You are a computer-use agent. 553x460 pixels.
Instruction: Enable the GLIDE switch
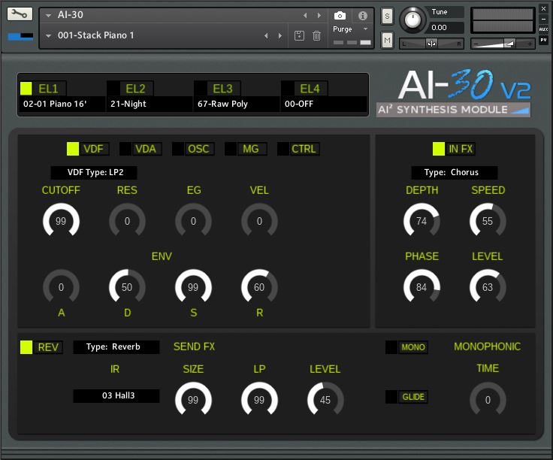point(406,397)
